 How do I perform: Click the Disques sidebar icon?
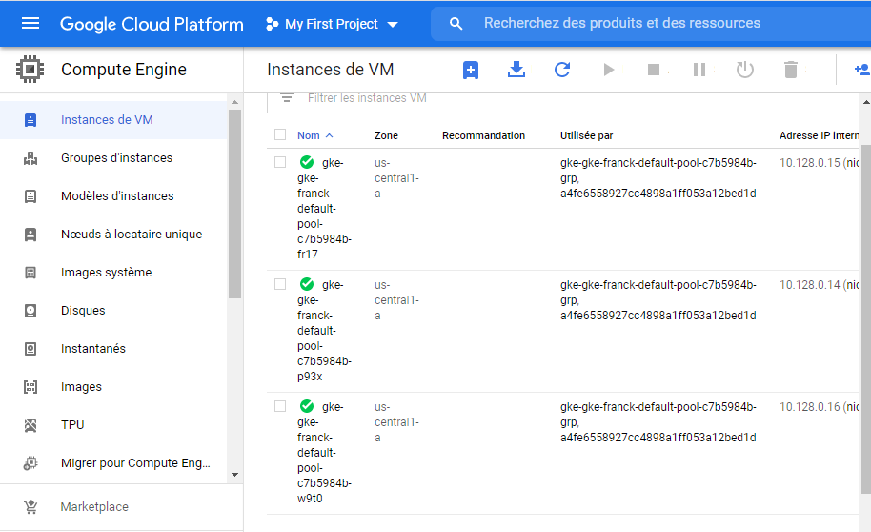coord(30,311)
